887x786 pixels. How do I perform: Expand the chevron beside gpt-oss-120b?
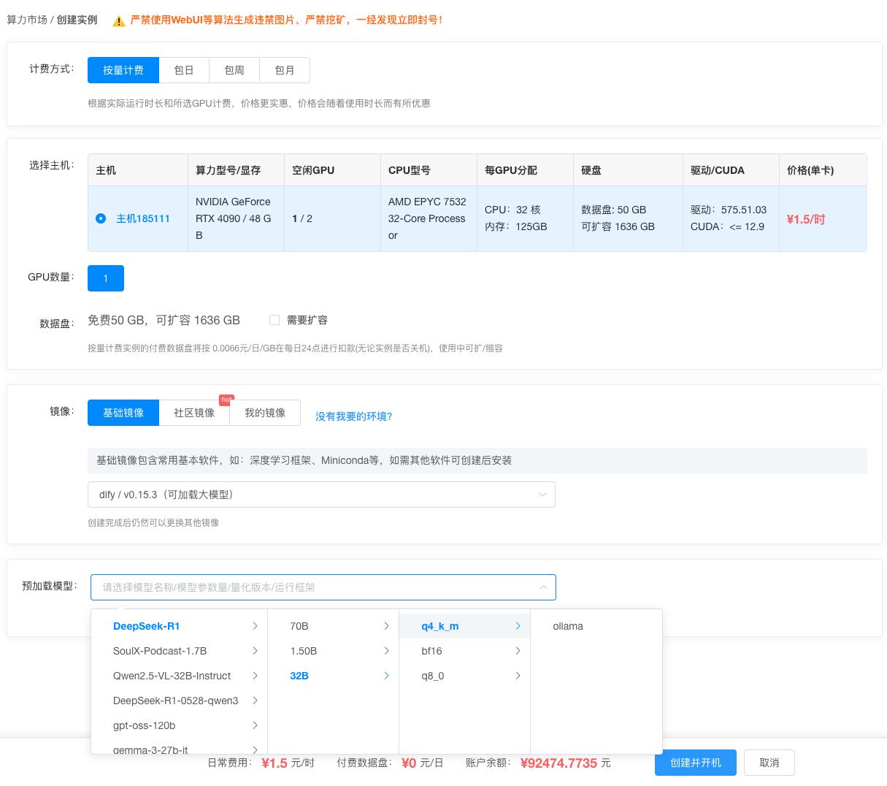tap(255, 725)
